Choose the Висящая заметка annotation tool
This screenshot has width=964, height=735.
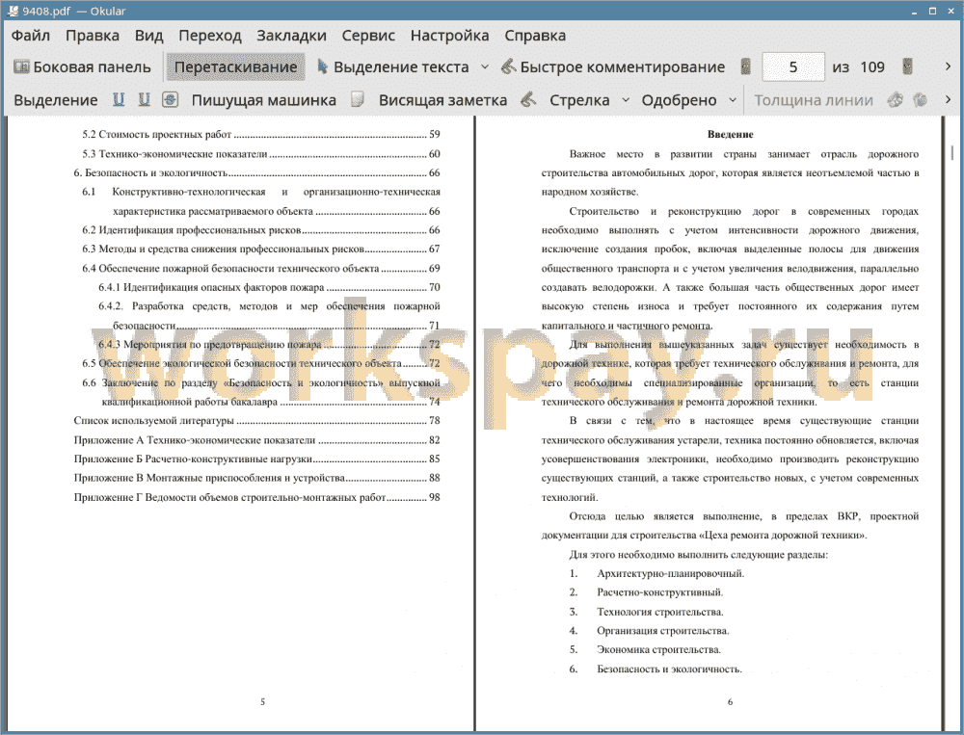tap(442, 100)
